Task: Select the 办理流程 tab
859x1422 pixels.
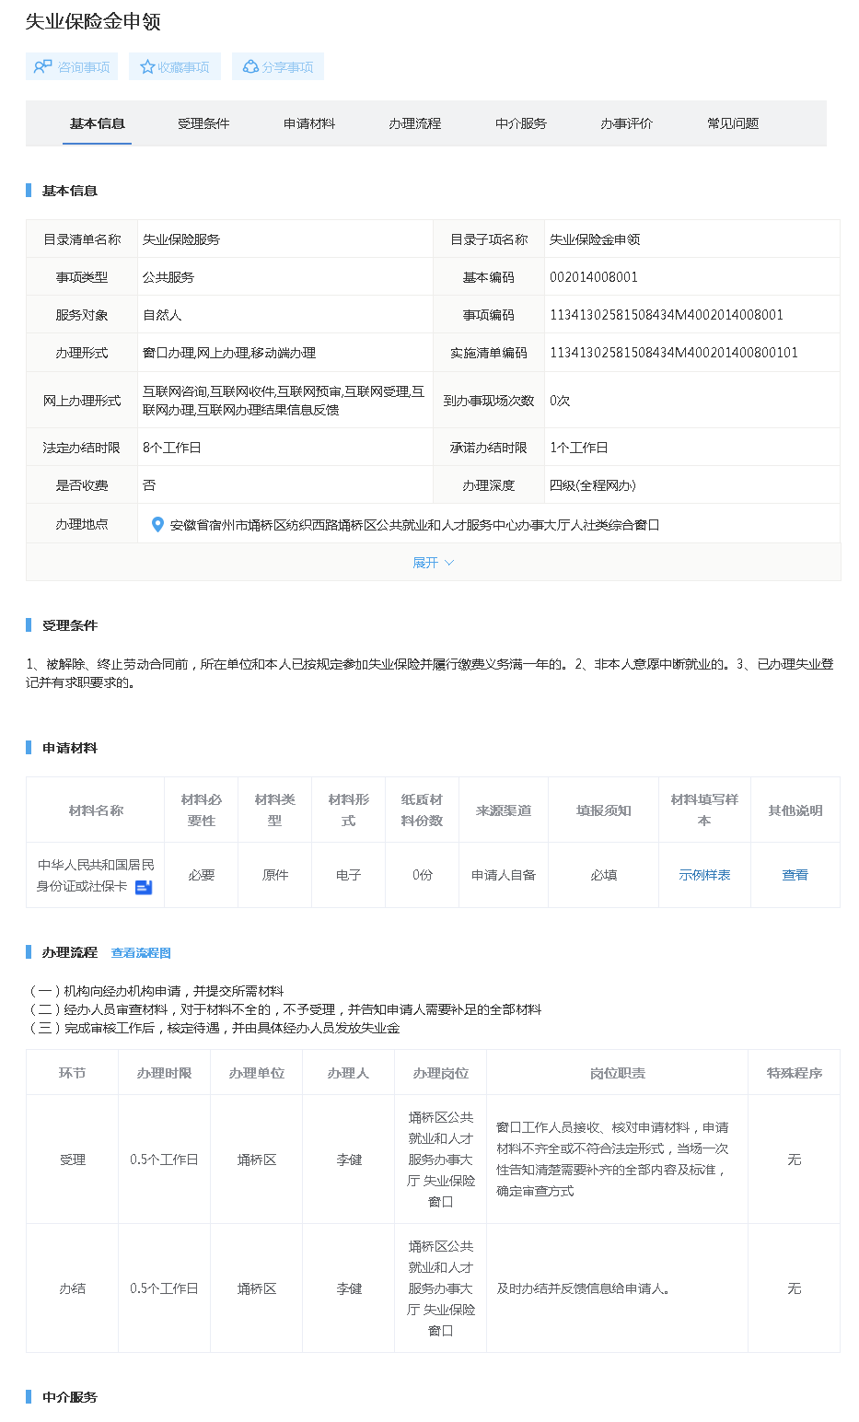Action: 415,123
